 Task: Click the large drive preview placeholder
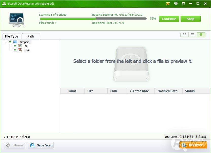click(x=131, y=64)
